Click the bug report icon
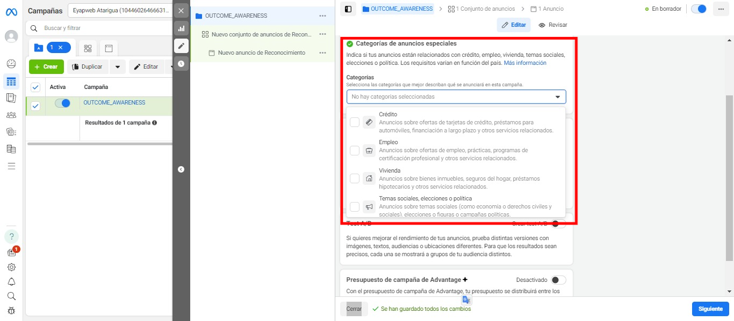This screenshot has height=321, width=734. tap(11, 310)
